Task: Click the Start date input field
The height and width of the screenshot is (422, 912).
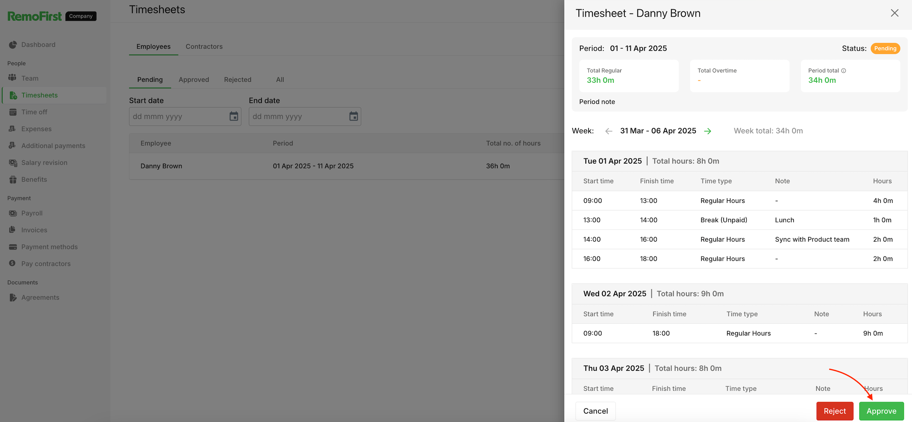Action: tap(185, 116)
